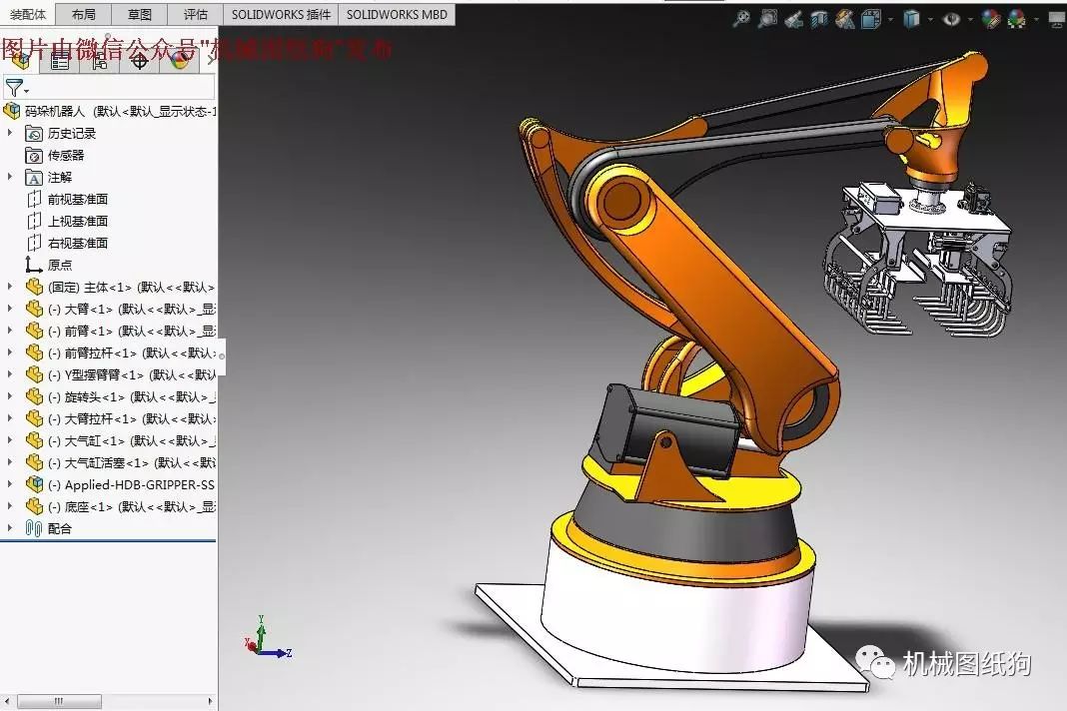Toggle the Hide/Show Items eye icon
This screenshot has height=711, width=1067.
(952, 18)
